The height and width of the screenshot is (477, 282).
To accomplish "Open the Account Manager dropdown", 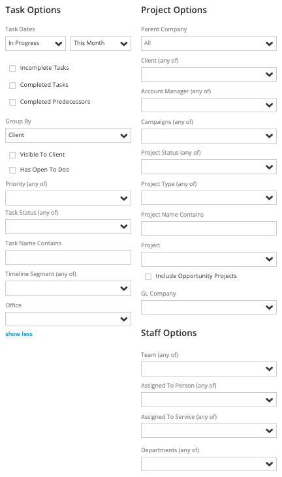I will 209,105.
